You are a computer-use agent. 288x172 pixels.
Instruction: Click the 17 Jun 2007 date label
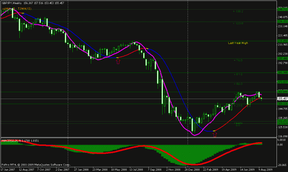pyautogui.click(x=7, y=170)
